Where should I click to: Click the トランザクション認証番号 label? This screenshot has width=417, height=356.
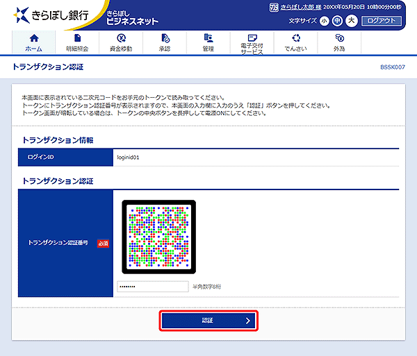[58, 243]
